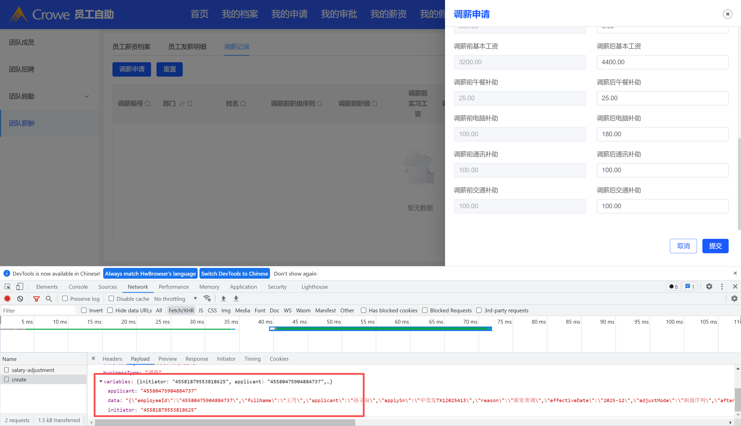Screen dimensions: 741x426
Task: Click the import HAR upload icon
Action: (223, 298)
